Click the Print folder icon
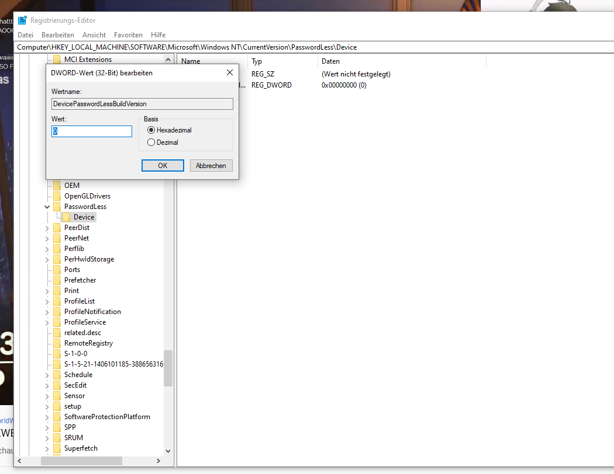The image size is (614, 474). [x=57, y=291]
